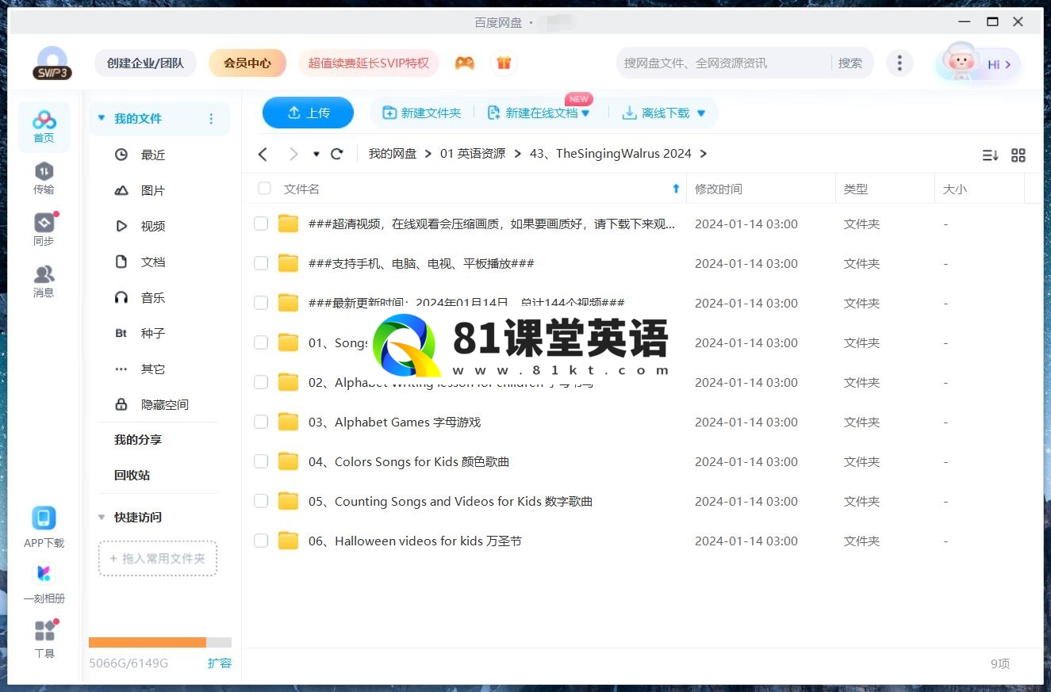Check the box for 03、Alphabet Games folder
Image resolution: width=1051 pixels, height=692 pixels.
(261, 422)
